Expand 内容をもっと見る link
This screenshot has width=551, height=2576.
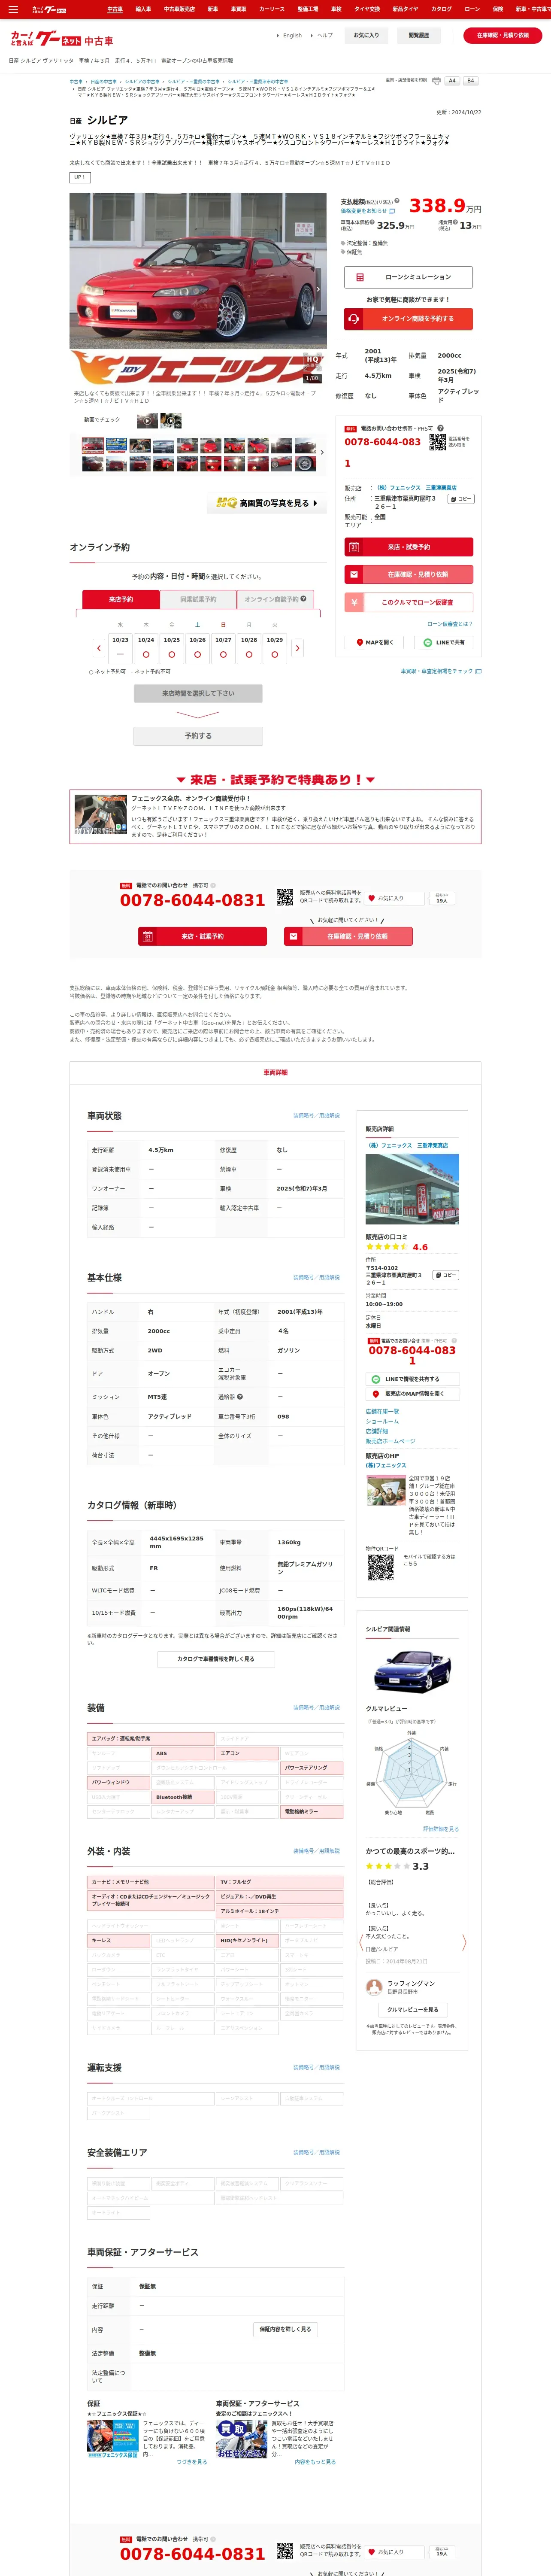click(x=315, y=2462)
